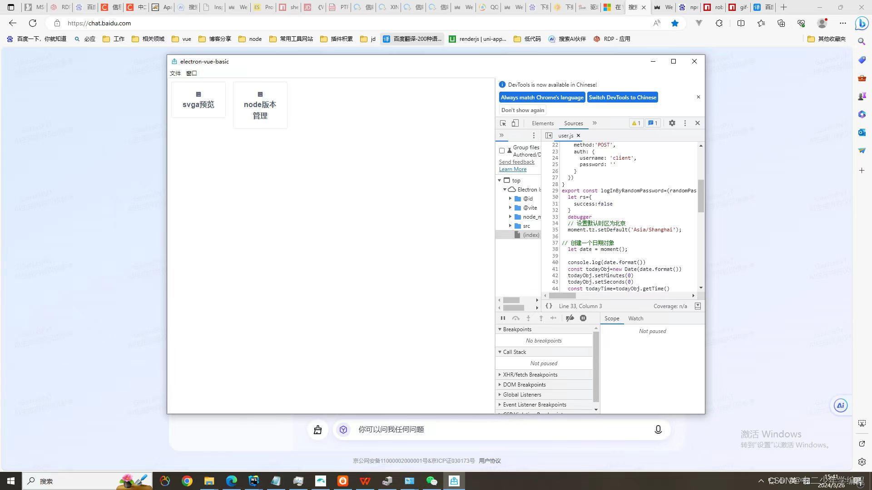Open the Watch tab
Viewport: 872px width, 490px height.
[x=635, y=318]
